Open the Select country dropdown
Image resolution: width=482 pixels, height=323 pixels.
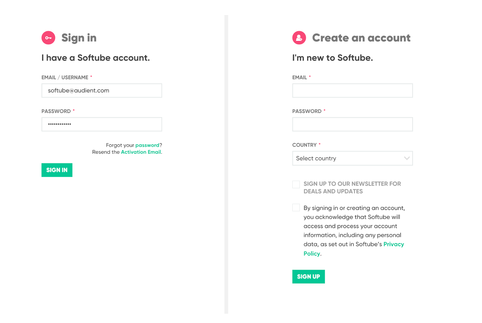click(352, 158)
